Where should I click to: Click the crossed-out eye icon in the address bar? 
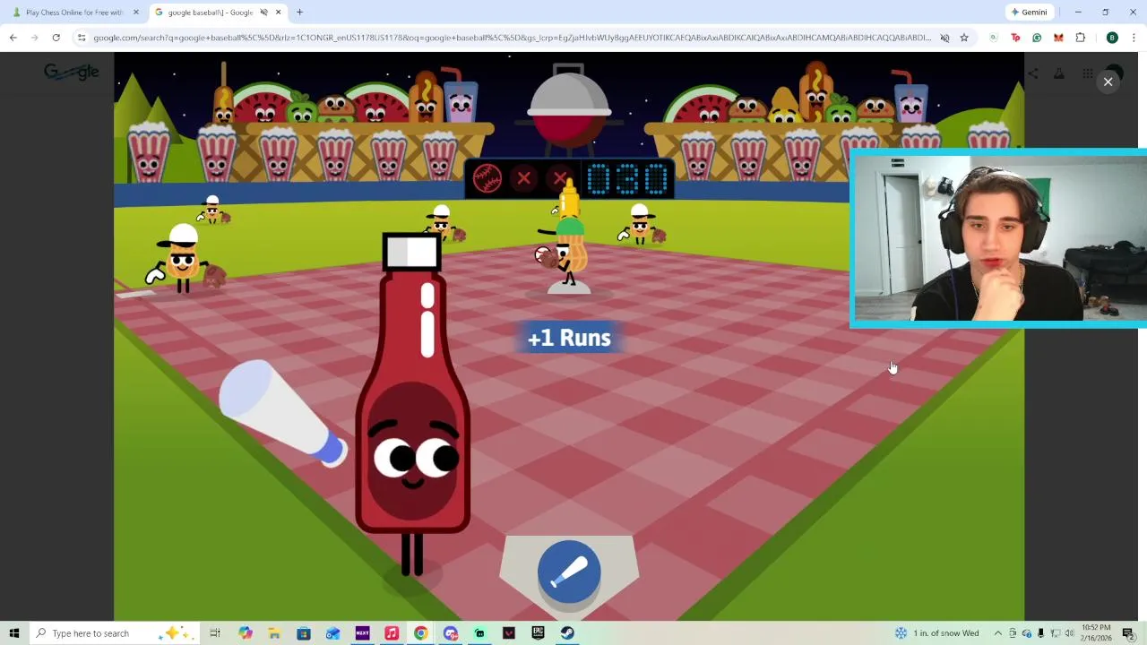point(944,38)
